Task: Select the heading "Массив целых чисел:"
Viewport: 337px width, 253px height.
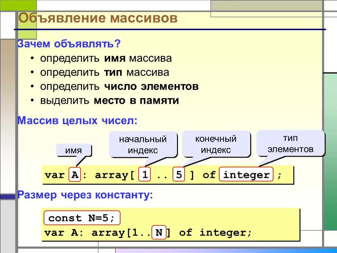Action: (x=77, y=120)
